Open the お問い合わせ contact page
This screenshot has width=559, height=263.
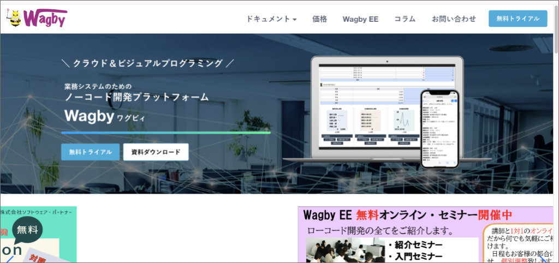(454, 19)
